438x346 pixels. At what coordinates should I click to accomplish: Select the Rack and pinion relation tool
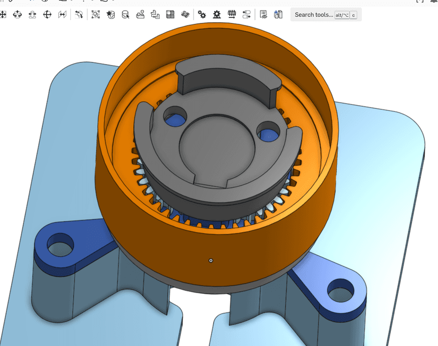[217, 15]
